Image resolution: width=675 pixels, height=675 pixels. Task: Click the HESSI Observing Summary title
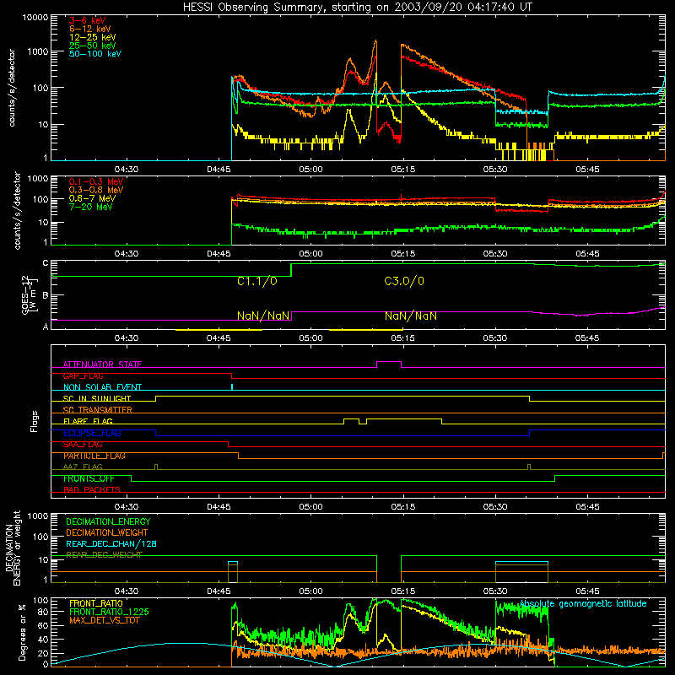click(x=357, y=8)
